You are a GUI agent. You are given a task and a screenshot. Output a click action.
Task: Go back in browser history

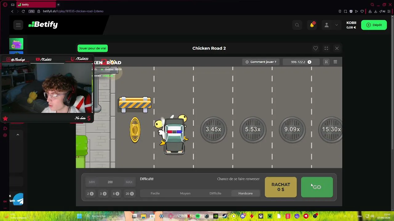coord(12,11)
